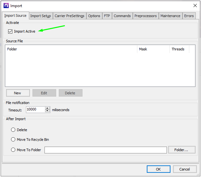The image size is (201, 177).
Task: Click the Timeout value field
Action: point(35,110)
